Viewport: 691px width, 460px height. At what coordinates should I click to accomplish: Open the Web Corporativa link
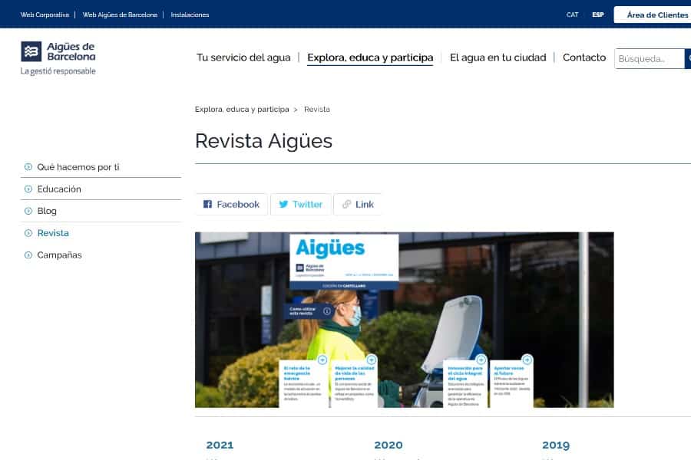[45, 15]
